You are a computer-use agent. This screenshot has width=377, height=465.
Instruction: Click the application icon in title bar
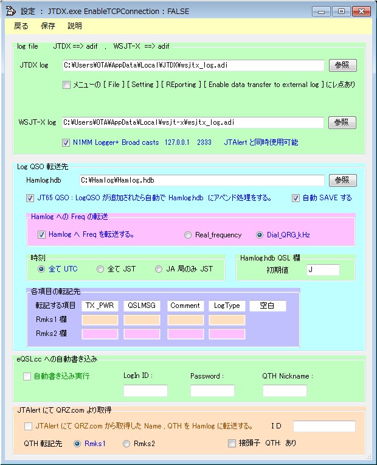pyautogui.click(x=11, y=11)
